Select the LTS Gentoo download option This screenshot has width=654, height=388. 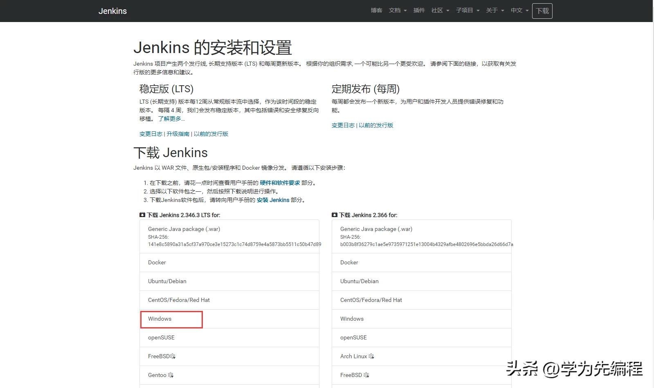pyautogui.click(x=229, y=375)
